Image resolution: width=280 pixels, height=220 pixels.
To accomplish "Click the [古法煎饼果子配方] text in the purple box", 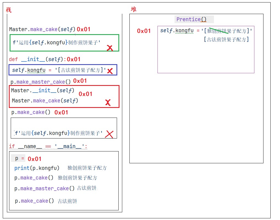I will (226, 39).
